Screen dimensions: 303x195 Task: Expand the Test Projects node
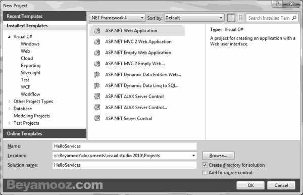click(x=9, y=123)
